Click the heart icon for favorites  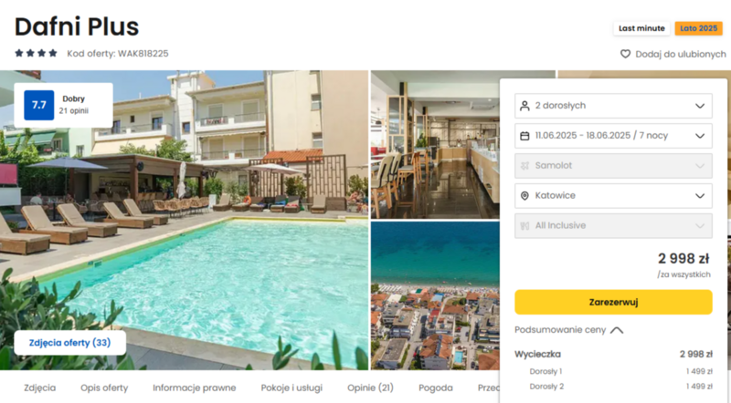(x=625, y=54)
